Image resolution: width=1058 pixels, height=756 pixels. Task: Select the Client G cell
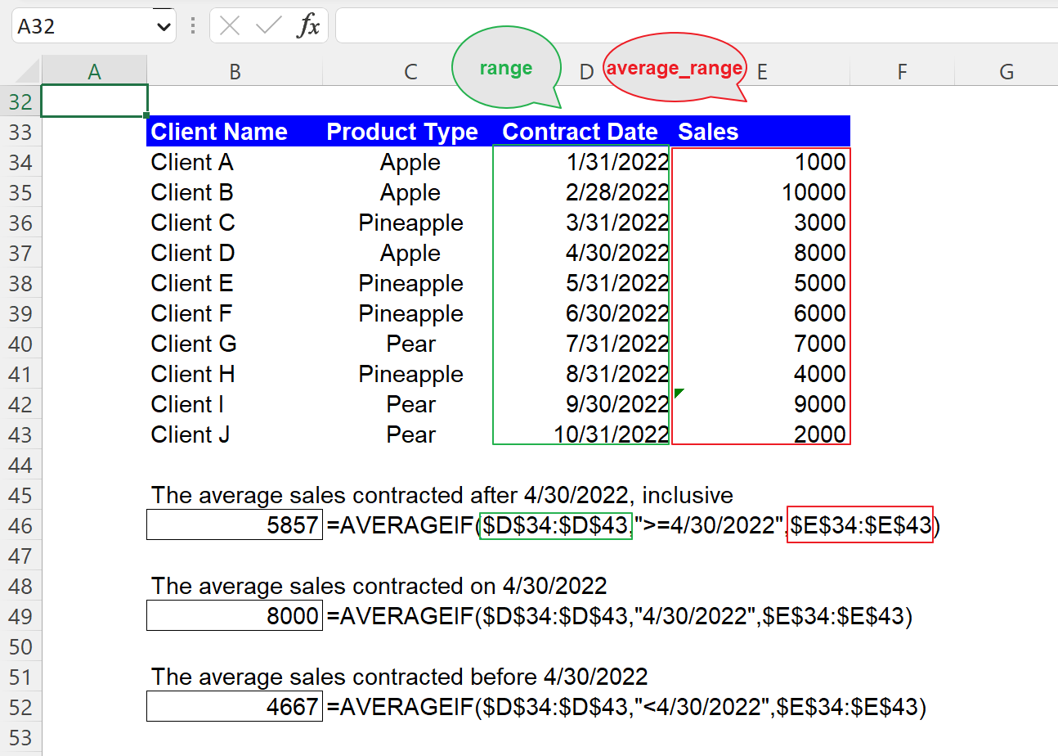coord(235,344)
